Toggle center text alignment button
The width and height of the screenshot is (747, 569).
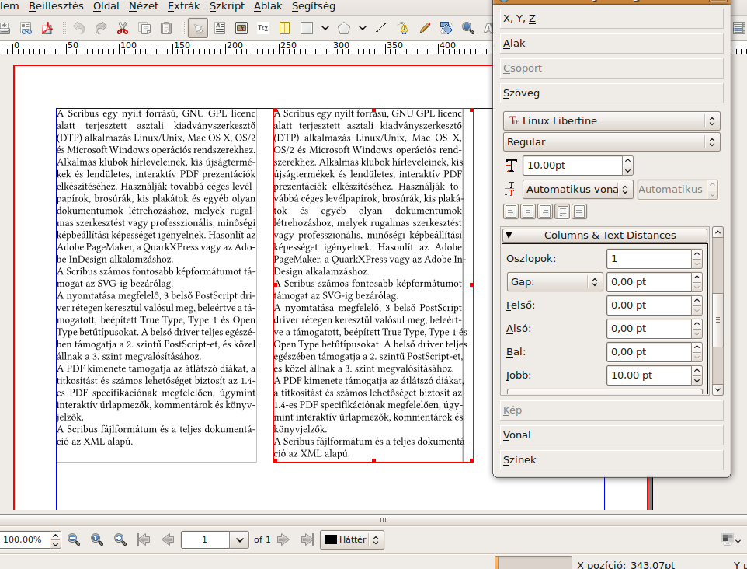pos(528,211)
